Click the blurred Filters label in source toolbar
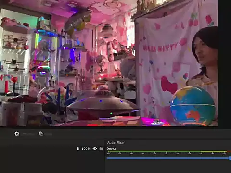231x173 pixels. 48,134
